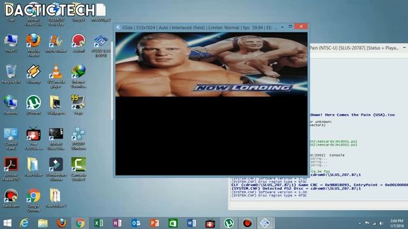The height and width of the screenshot is (229, 408).
Task: Select the Free YouTube Download desktop shortcut
Action: [x=33, y=138]
